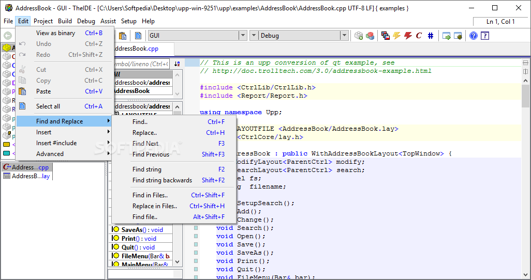Click the code line void Search();
This screenshot has height=280, width=531.
245,228
